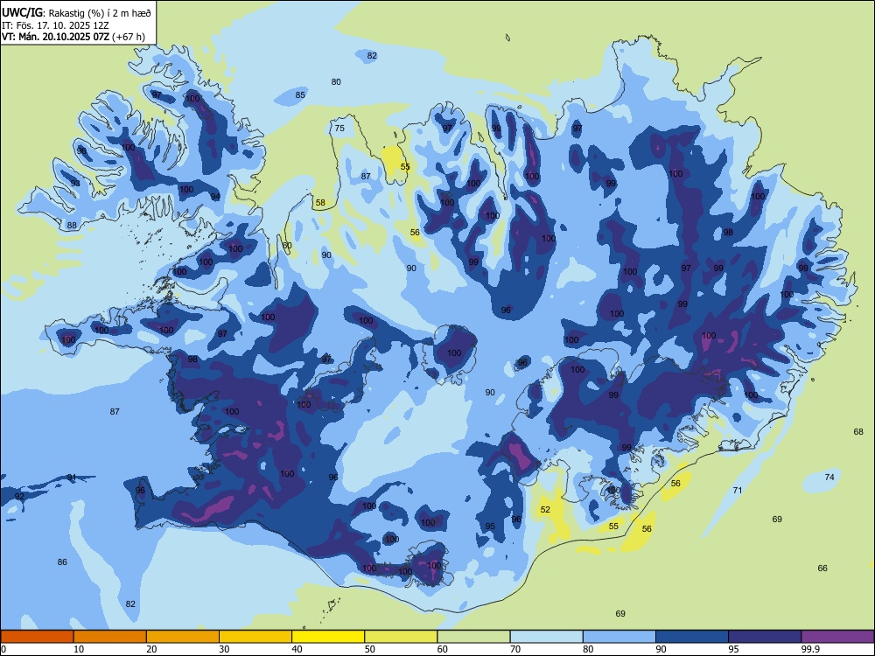Viewport: 875px width, 656px height.
Task: Select the '88' value in the Westfjords
Action: point(72,226)
